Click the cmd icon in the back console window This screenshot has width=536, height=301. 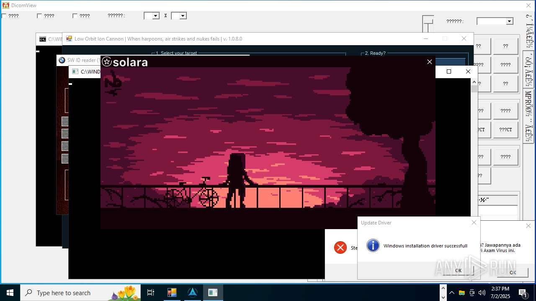(x=43, y=39)
